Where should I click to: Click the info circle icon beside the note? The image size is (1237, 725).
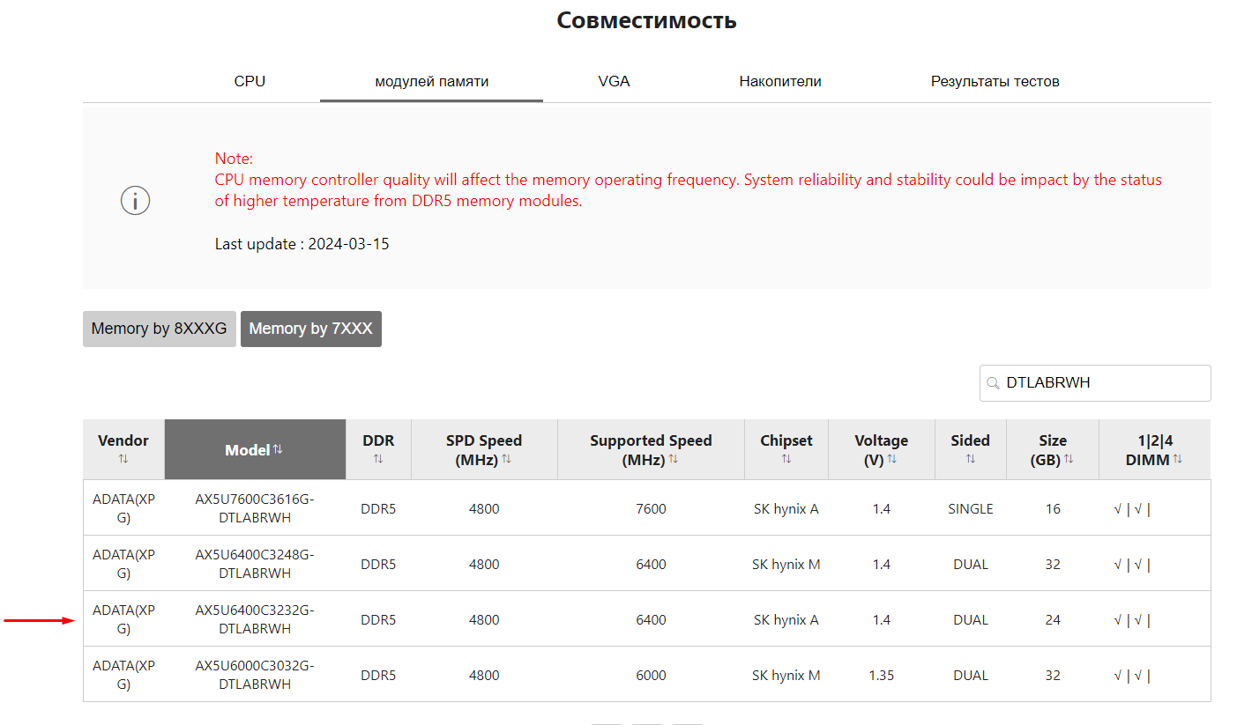135,201
